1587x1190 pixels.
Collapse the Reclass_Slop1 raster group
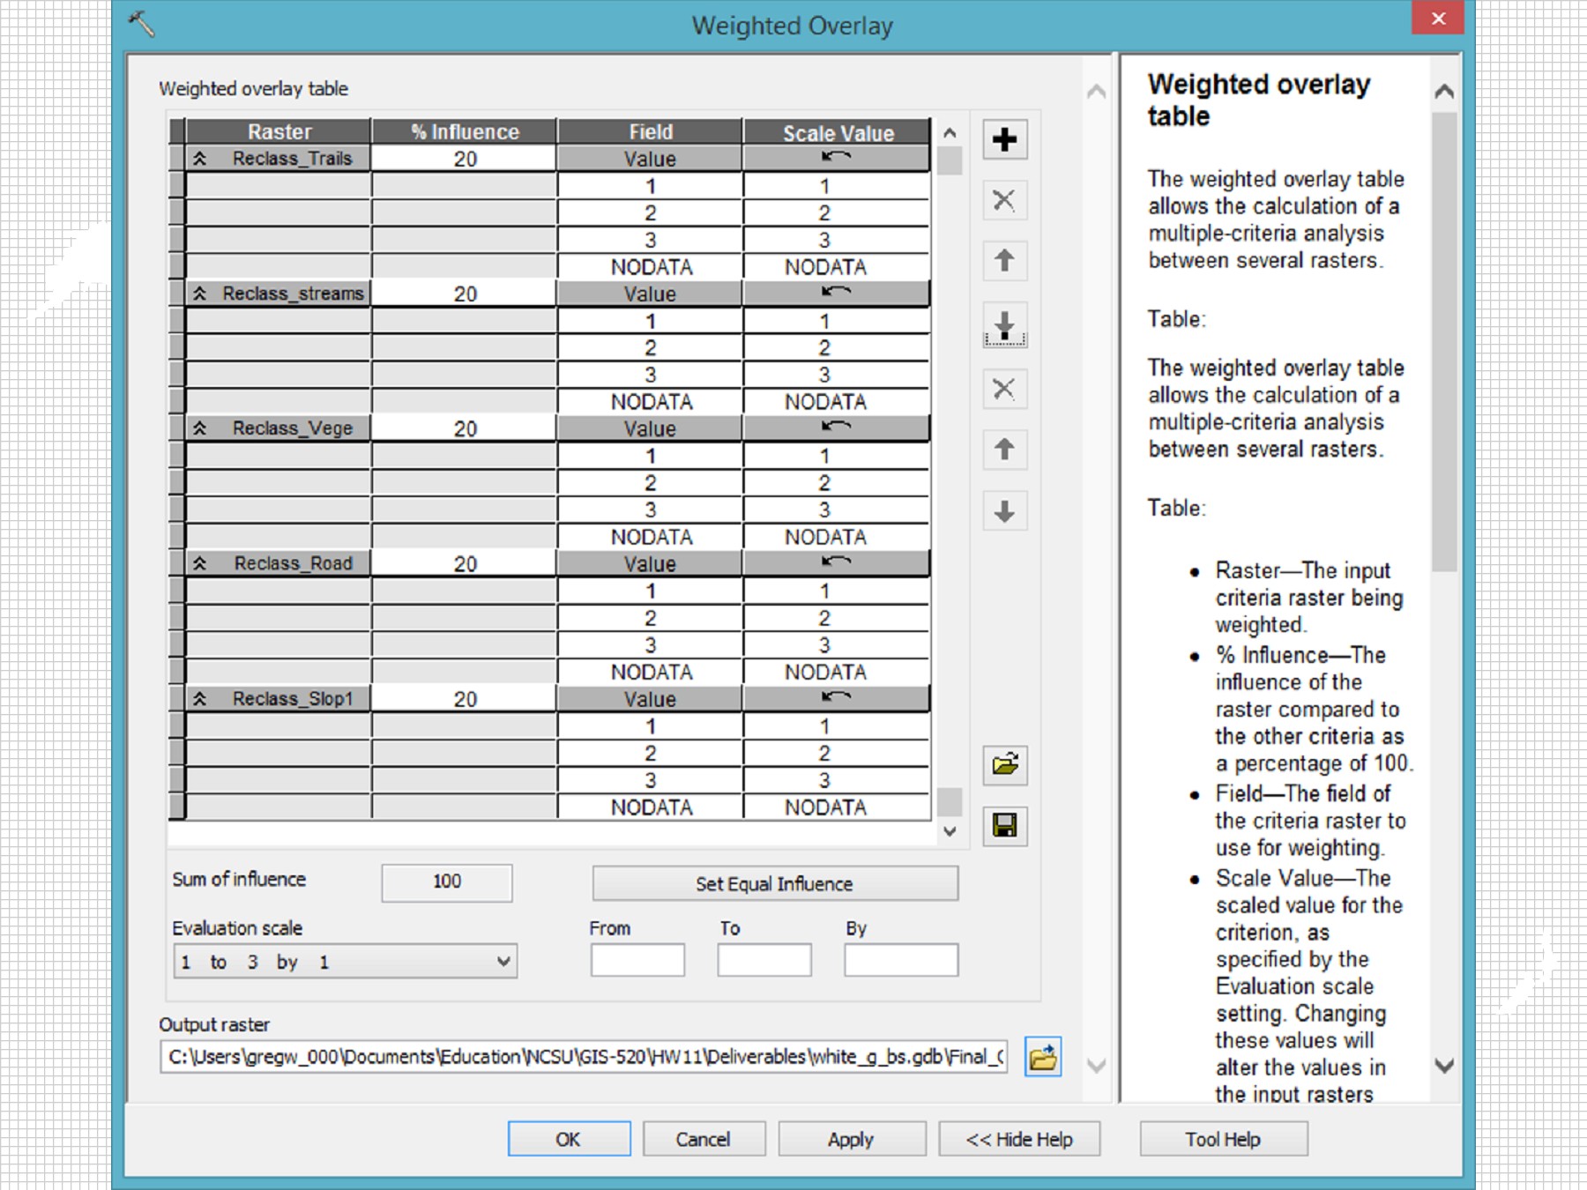point(200,699)
